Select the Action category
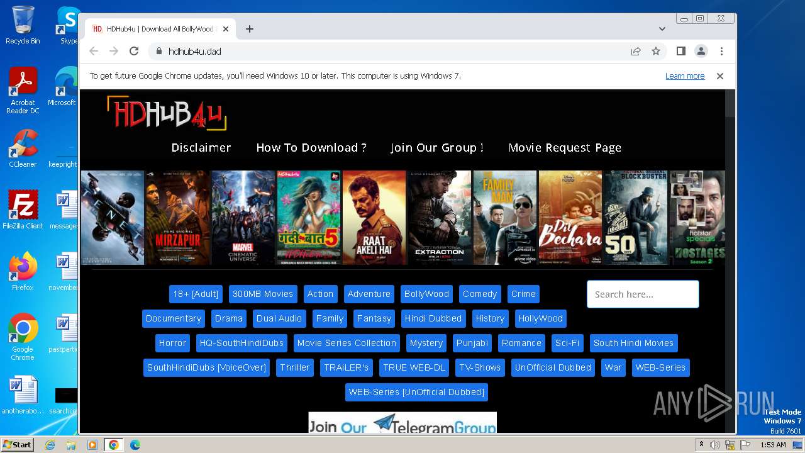This screenshot has width=805, height=453. pos(320,294)
